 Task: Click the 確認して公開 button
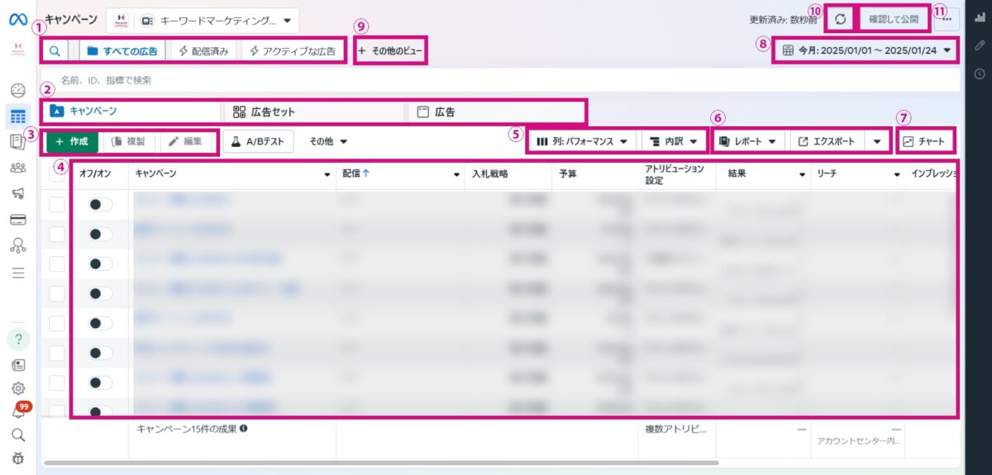point(893,19)
